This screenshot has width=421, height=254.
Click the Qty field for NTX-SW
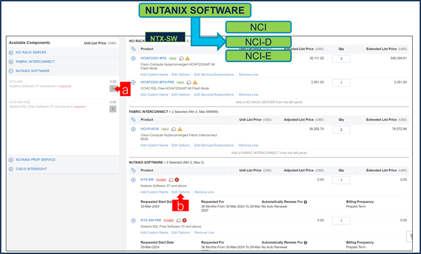(x=341, y=180)
